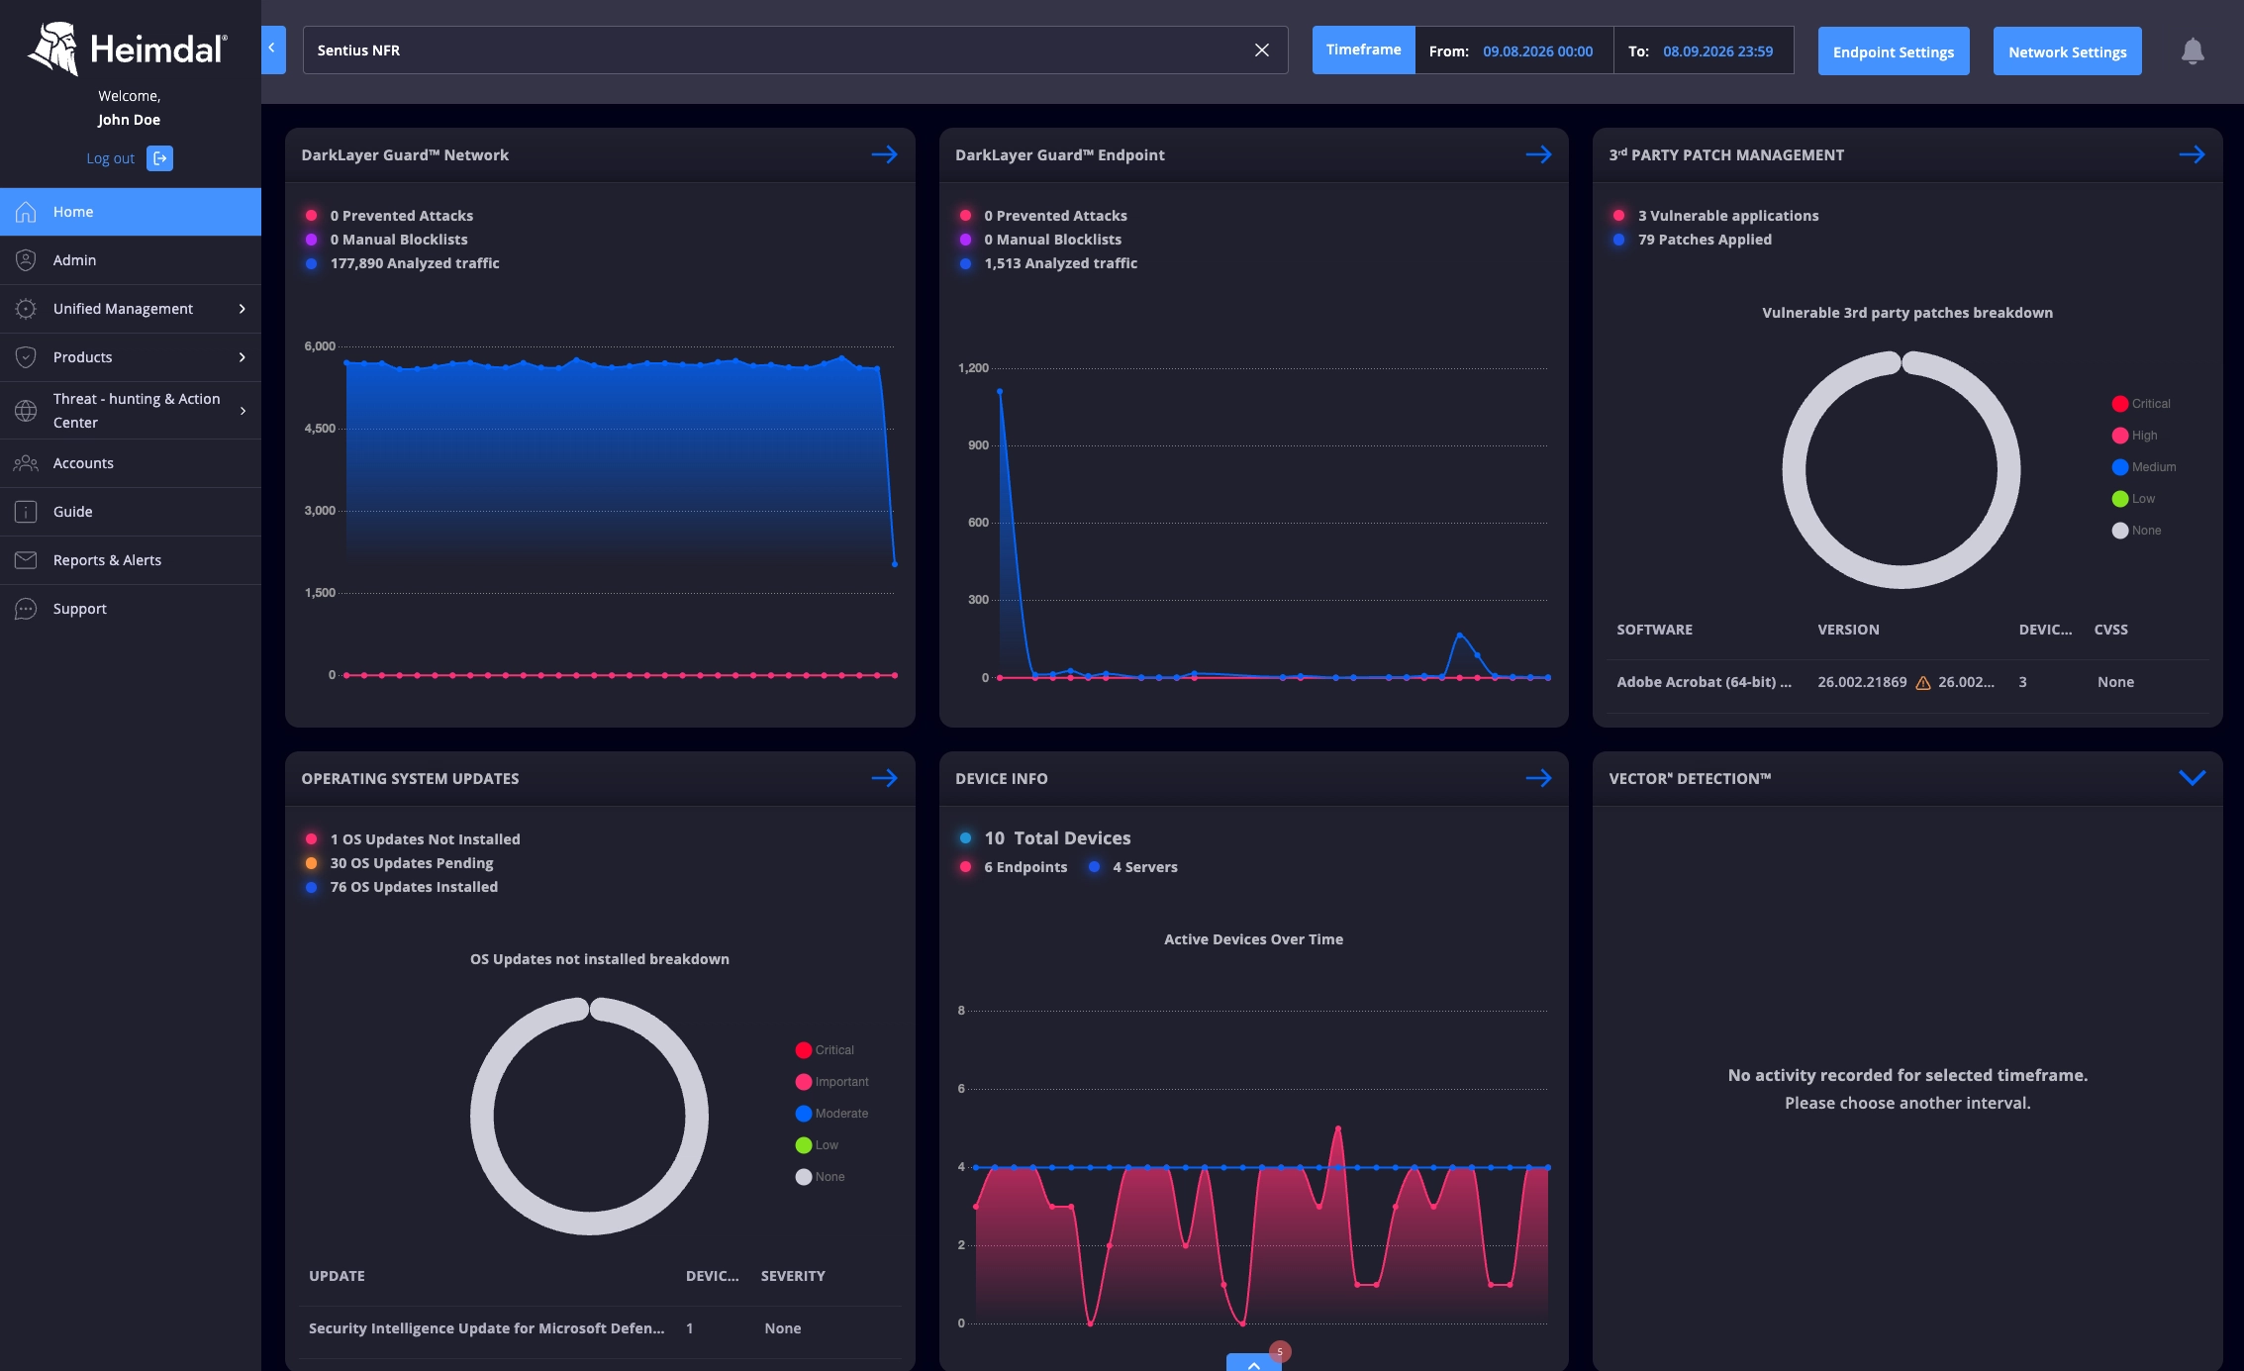Image resolution: width=2244 pixels, height=1371 pixels.
Task: Click the Log out link
Action: 110,158
